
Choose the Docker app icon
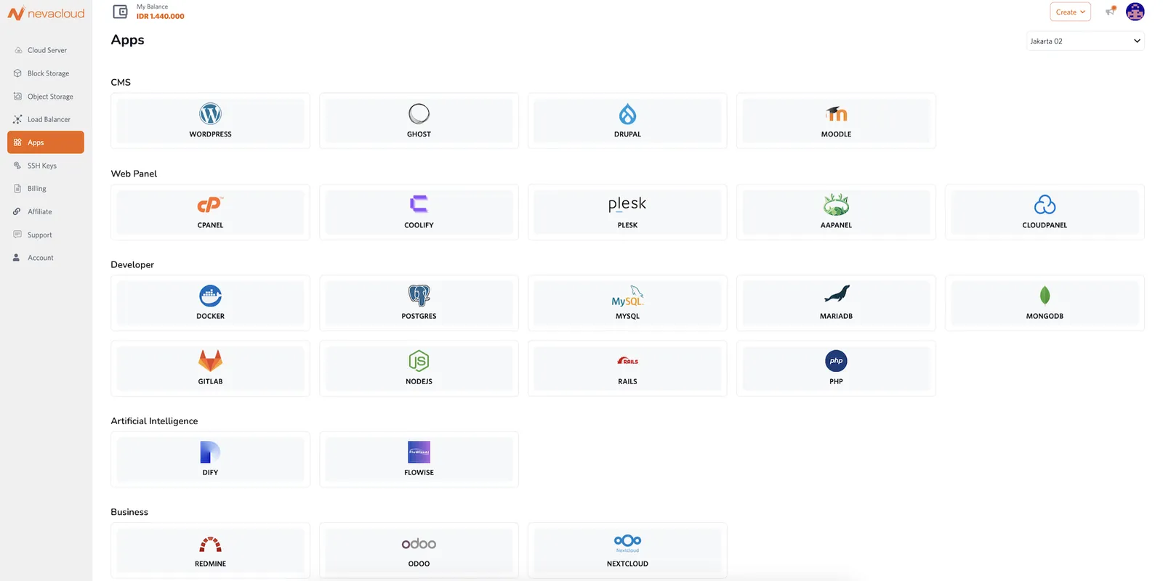pos(210,296)
